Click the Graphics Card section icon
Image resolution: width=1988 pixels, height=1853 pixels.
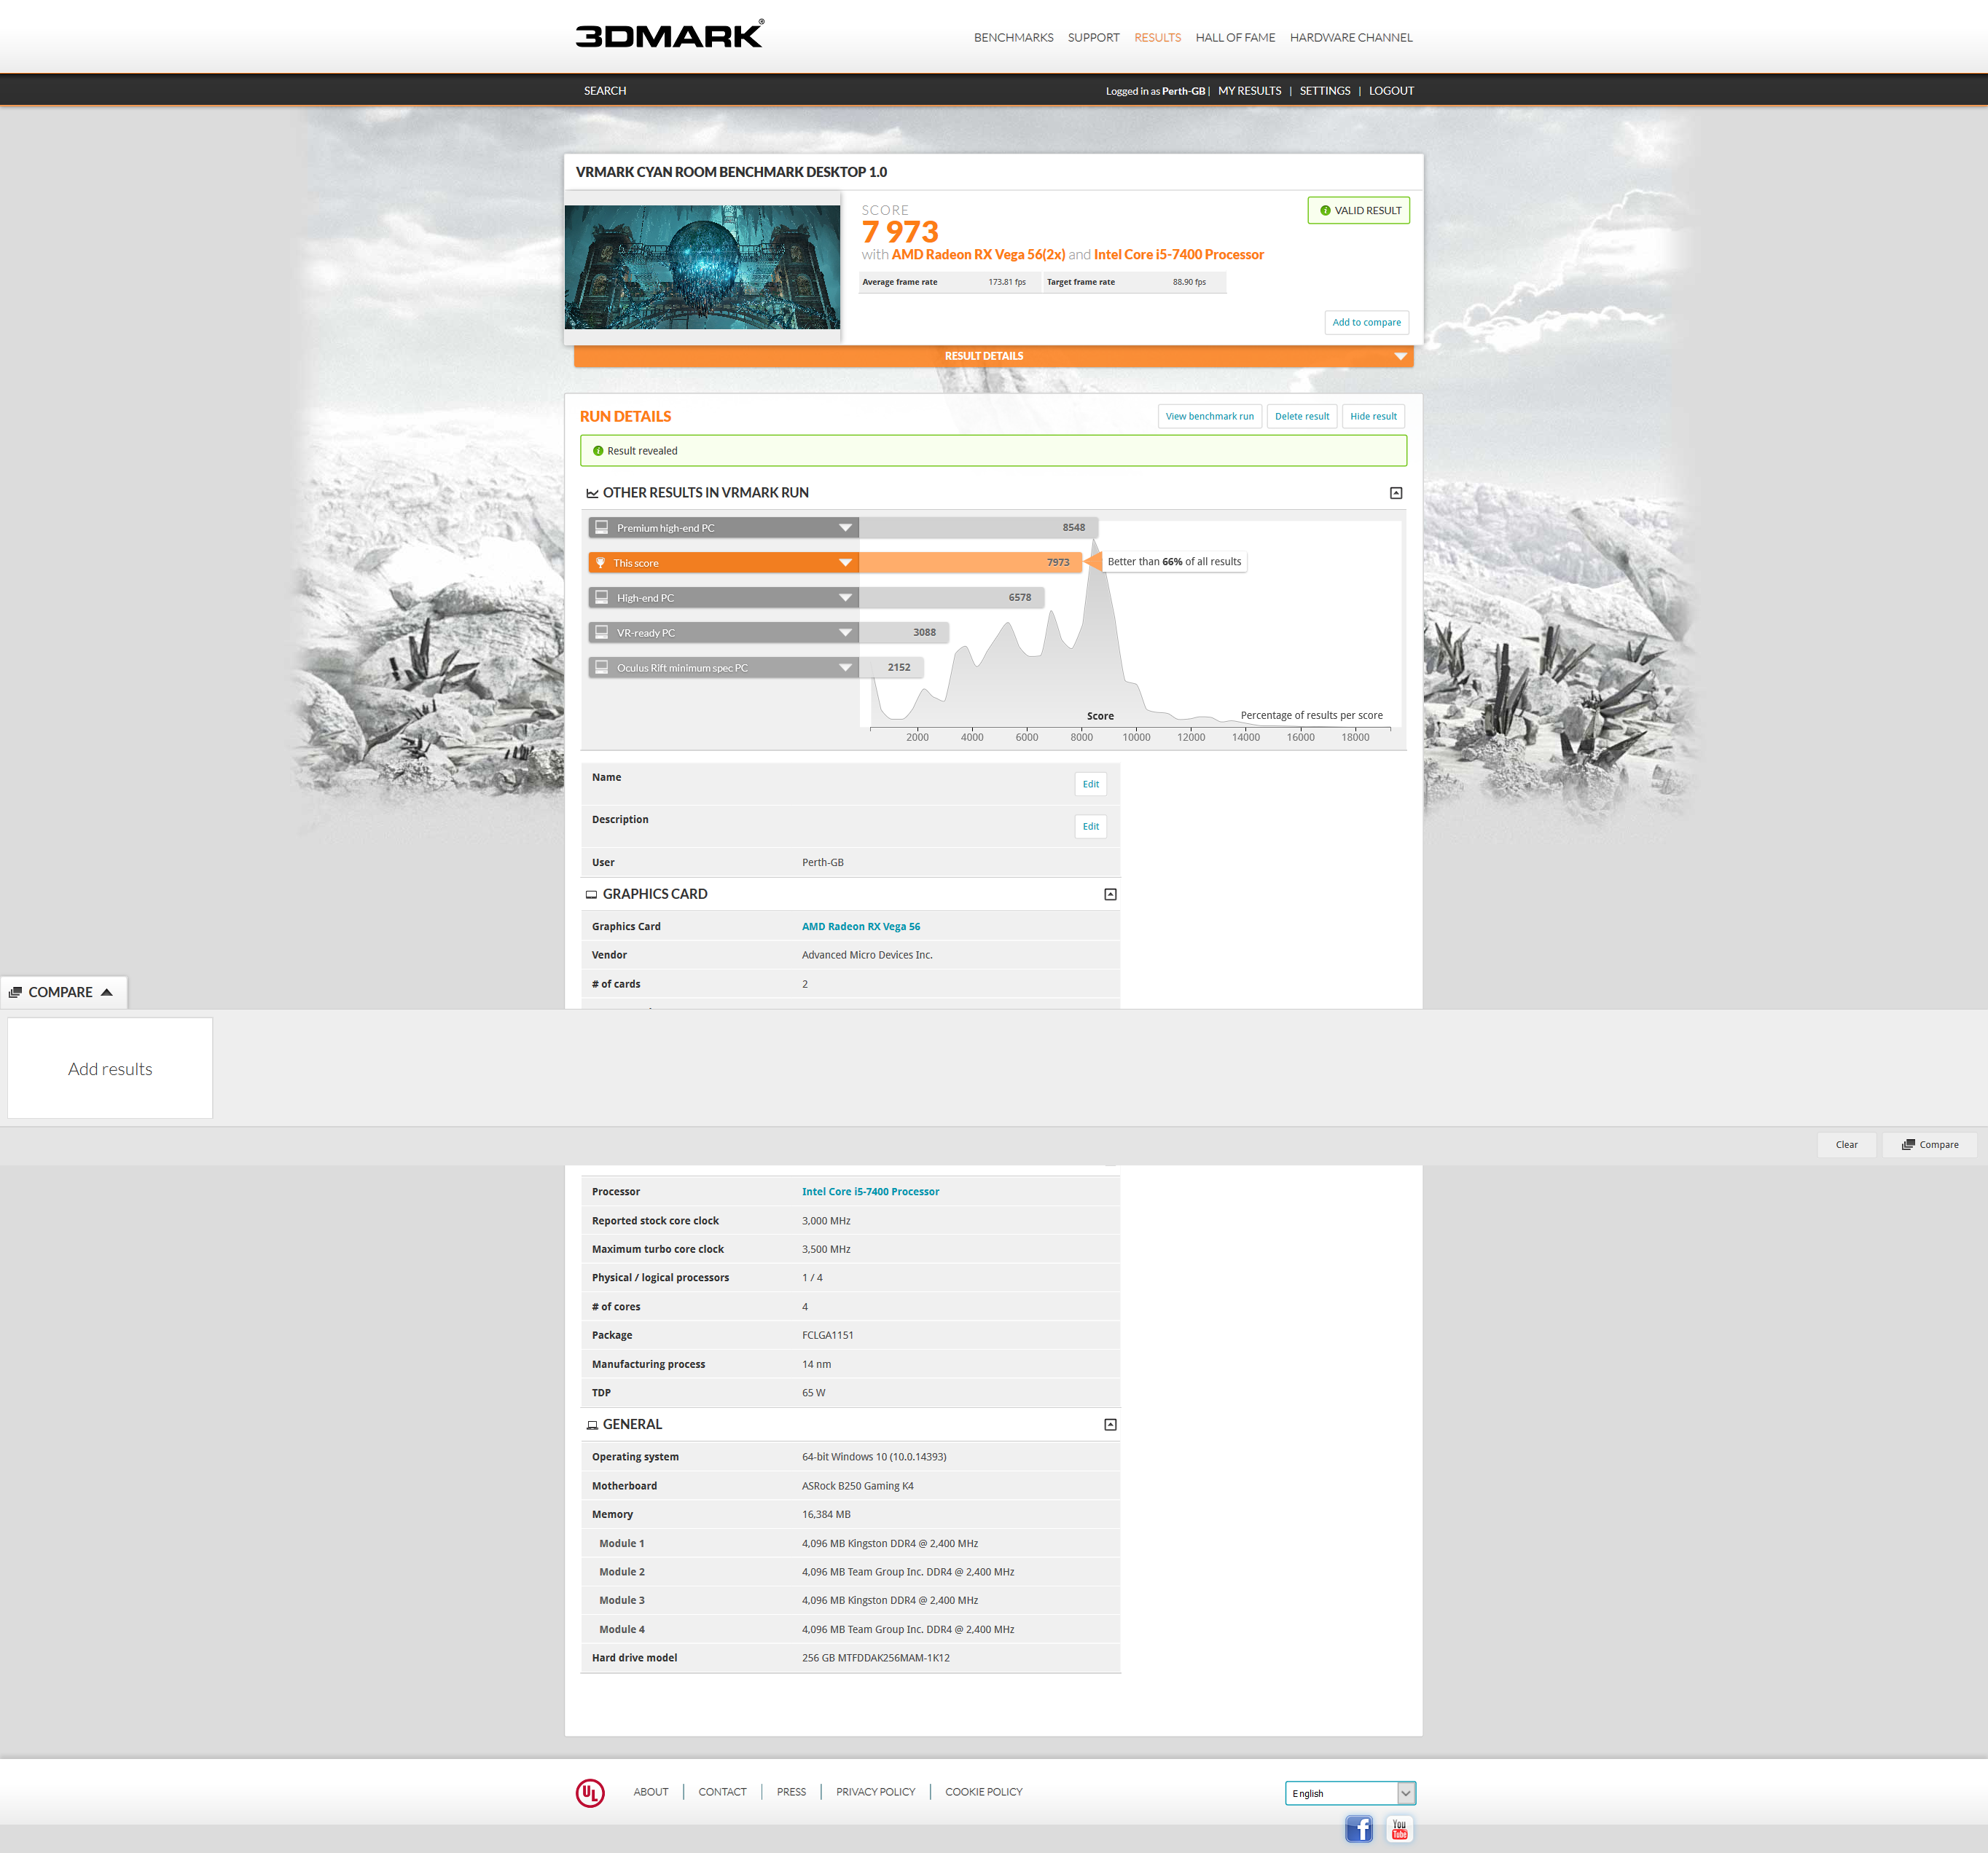pos(591,894)
